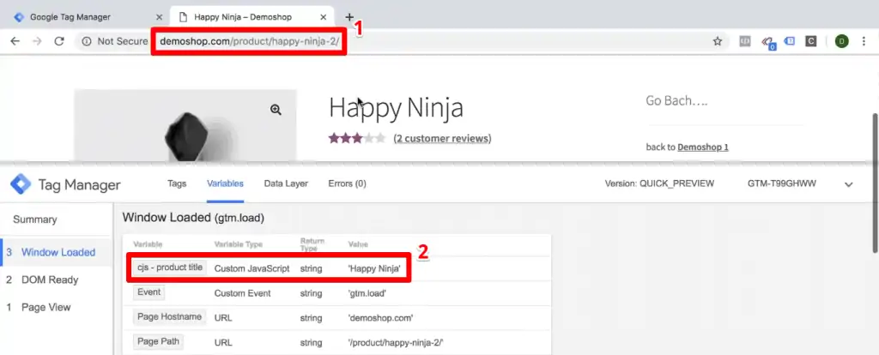The width and height of the screenshot is (879, 355).
Task: Click the Tag Manager logo in the debug panel
Action: pyautogui.click(x=21, y=184)
